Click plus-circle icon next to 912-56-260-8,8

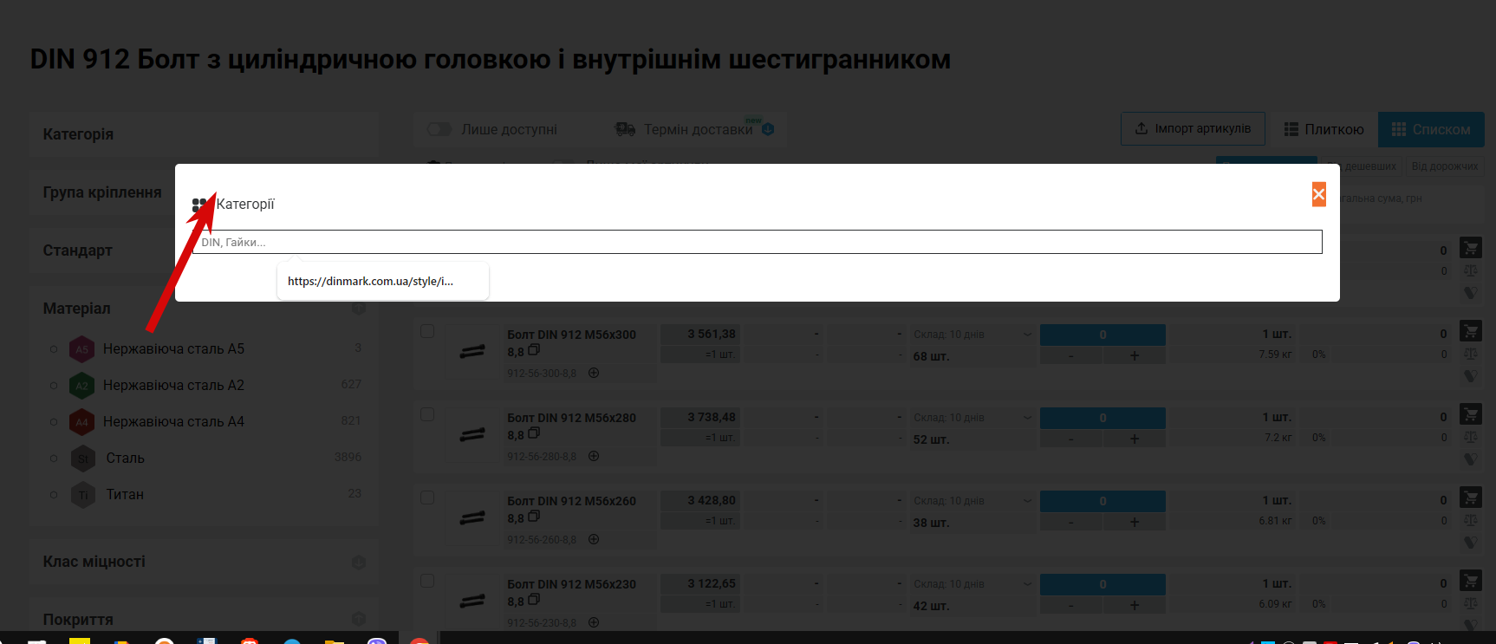click(594, 539)
